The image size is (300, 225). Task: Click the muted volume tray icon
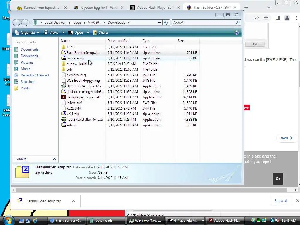click(x=277, y=220)
